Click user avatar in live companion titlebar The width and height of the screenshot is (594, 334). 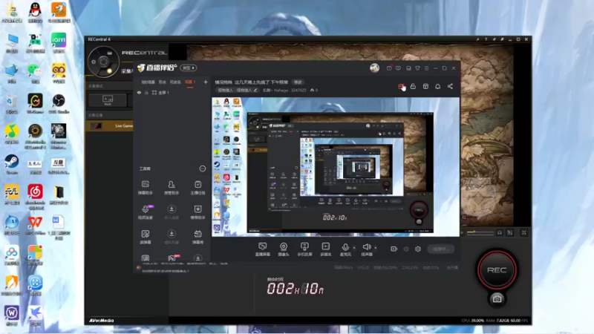[375, 68]
